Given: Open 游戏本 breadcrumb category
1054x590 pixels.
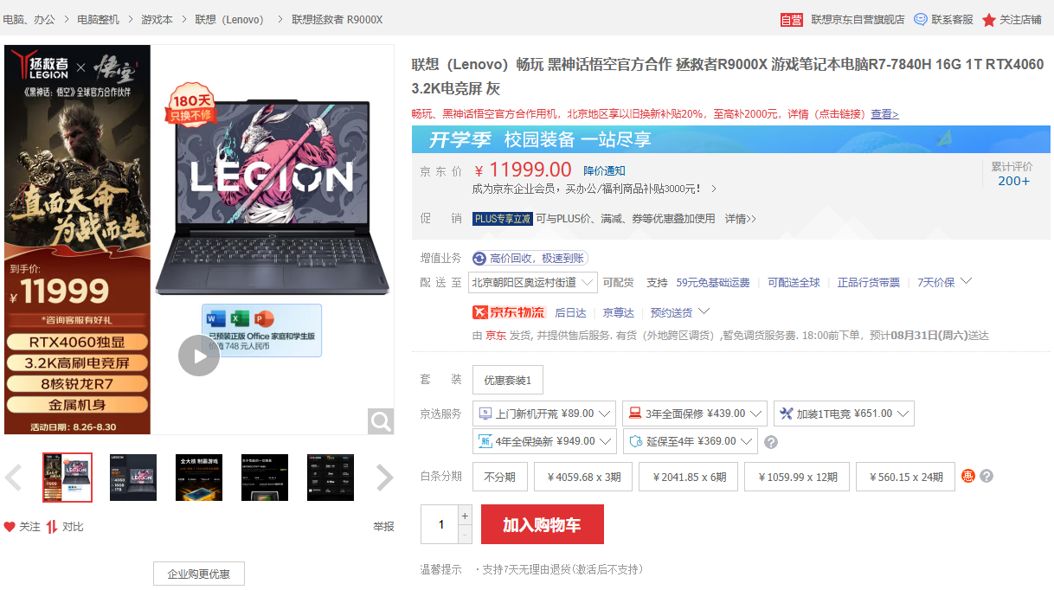Looking at the screenshot, I should (x=157, y=19).
